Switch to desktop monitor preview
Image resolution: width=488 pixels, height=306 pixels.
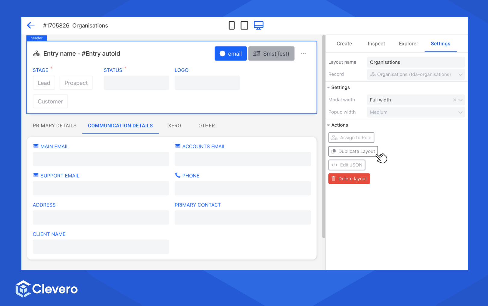[x=259, y=26]
